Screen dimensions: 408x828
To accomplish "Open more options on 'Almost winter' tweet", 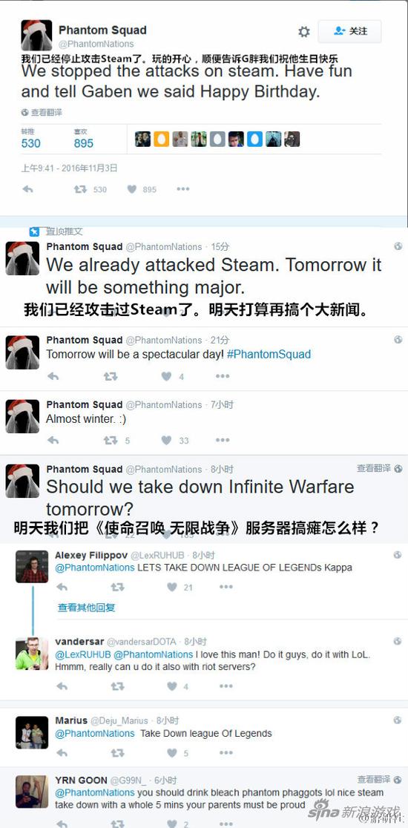I will click(x=223, y=441).
